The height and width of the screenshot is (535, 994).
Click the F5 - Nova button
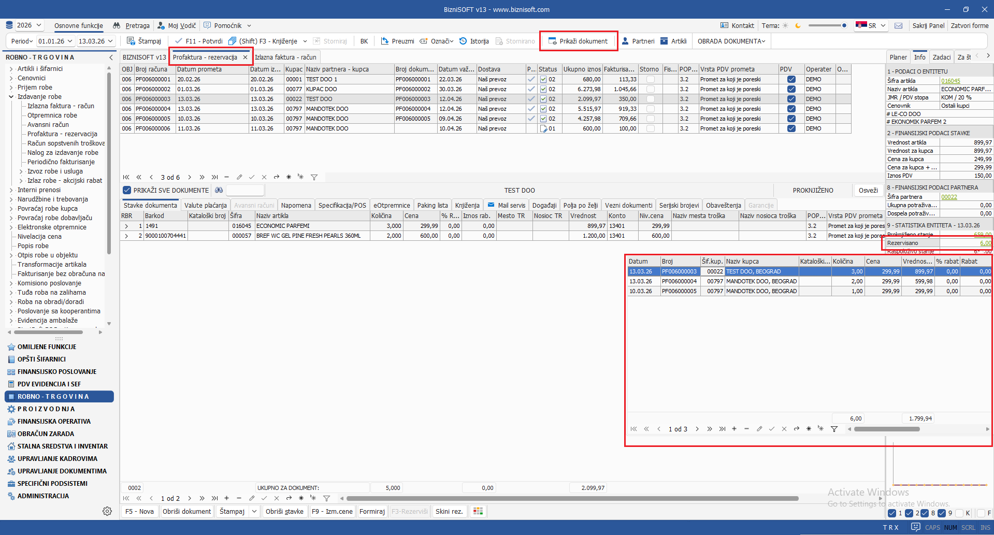click(x=139, y=511)
